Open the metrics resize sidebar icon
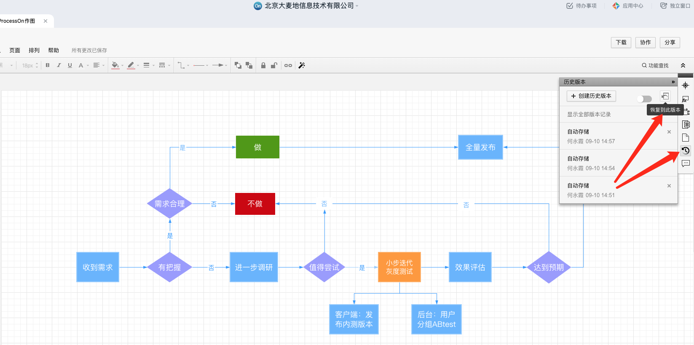Image resolution: width=694 pixels, height=345 pixels. click(x=686, y=112)
